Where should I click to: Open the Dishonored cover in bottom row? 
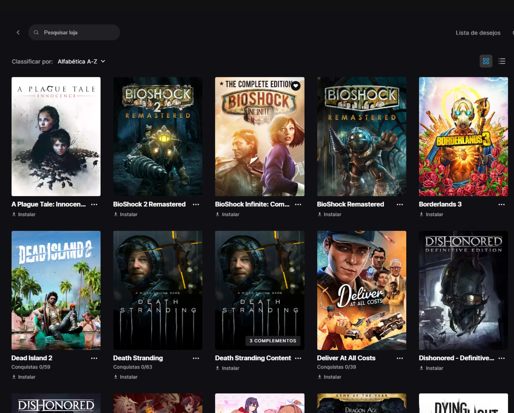[56, 403]
